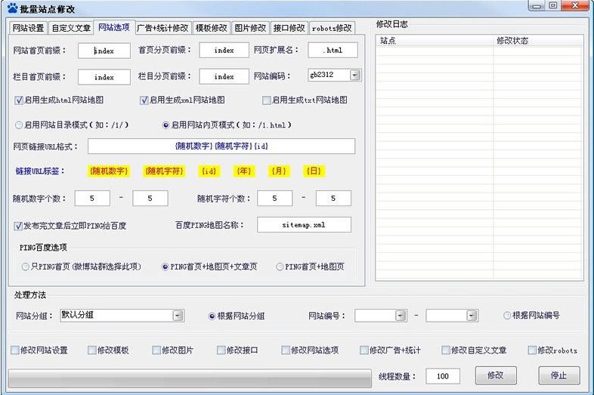Check 修改robots checkbox
The width and height of the screenshot is (594, 395).
(532, 350)
